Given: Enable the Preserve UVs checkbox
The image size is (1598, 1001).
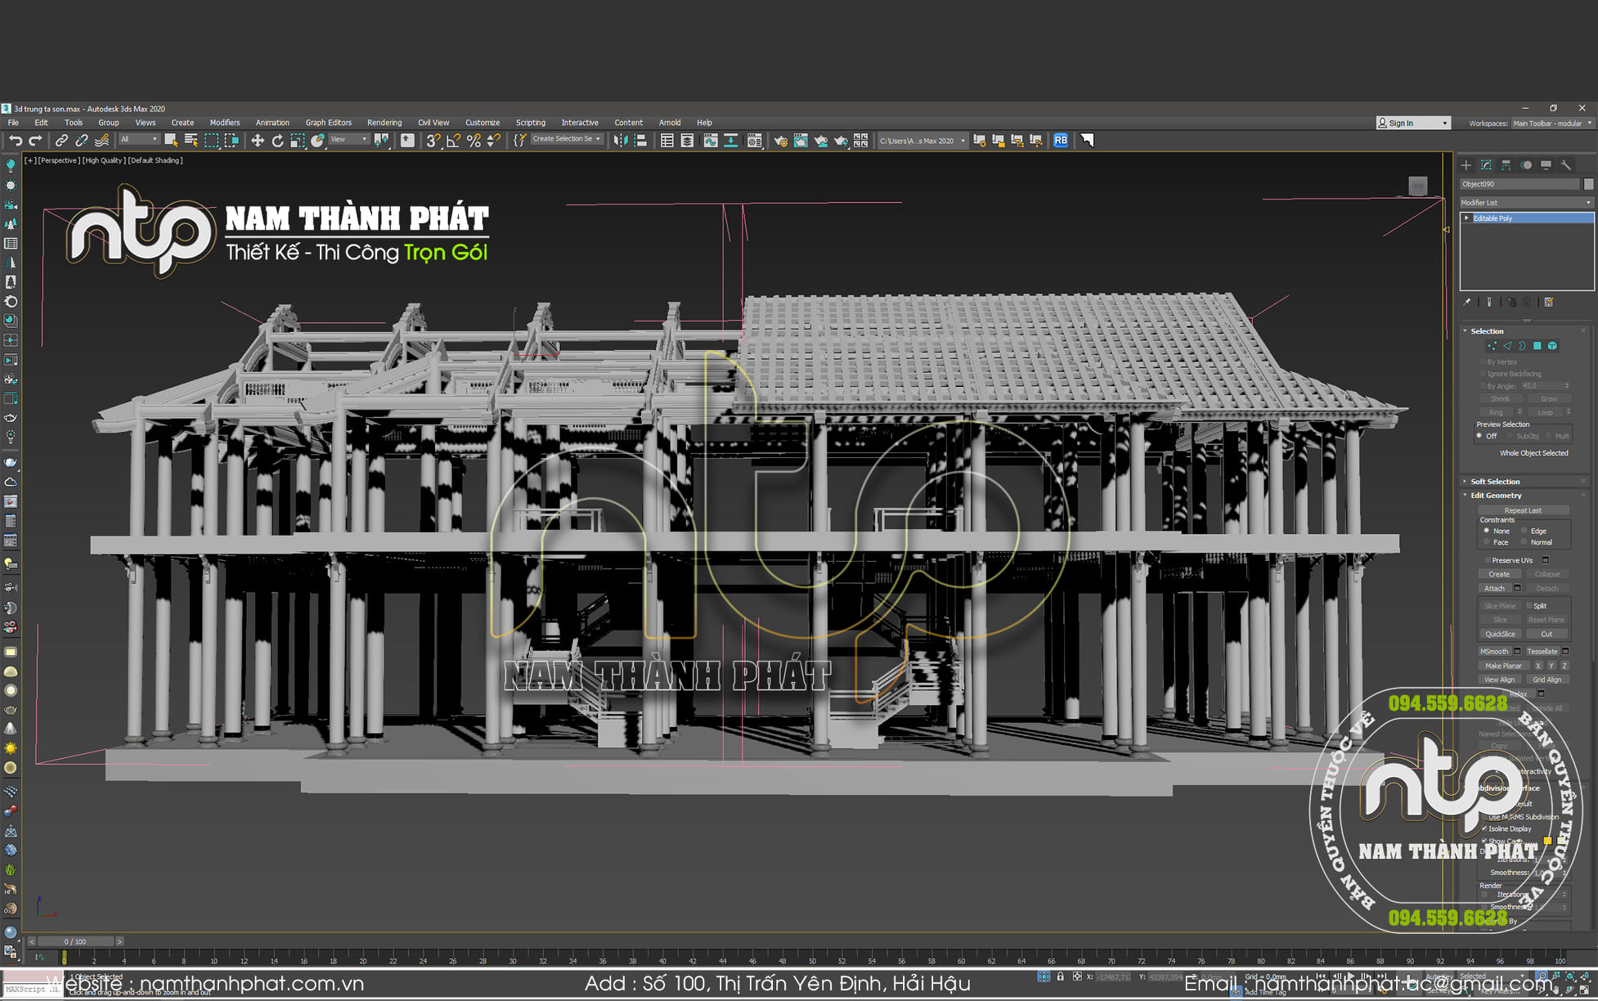Looking at the screenshot, I should [1487, 560].
